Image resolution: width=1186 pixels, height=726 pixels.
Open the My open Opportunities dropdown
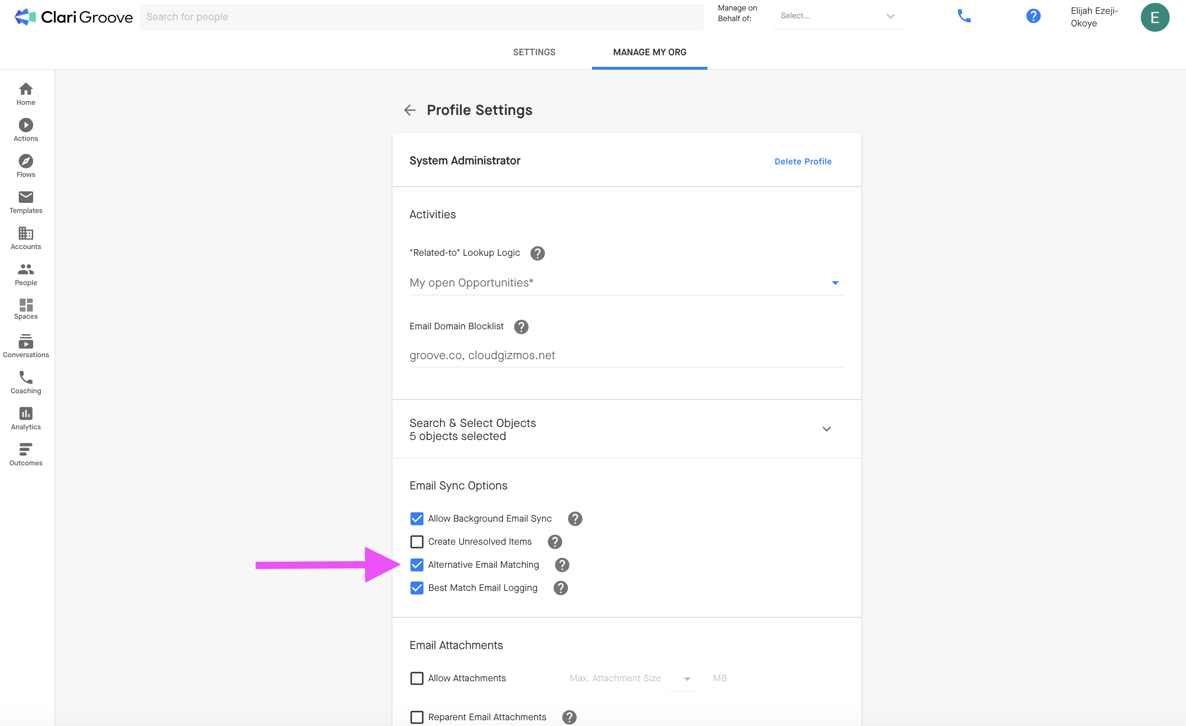point(626,283)
